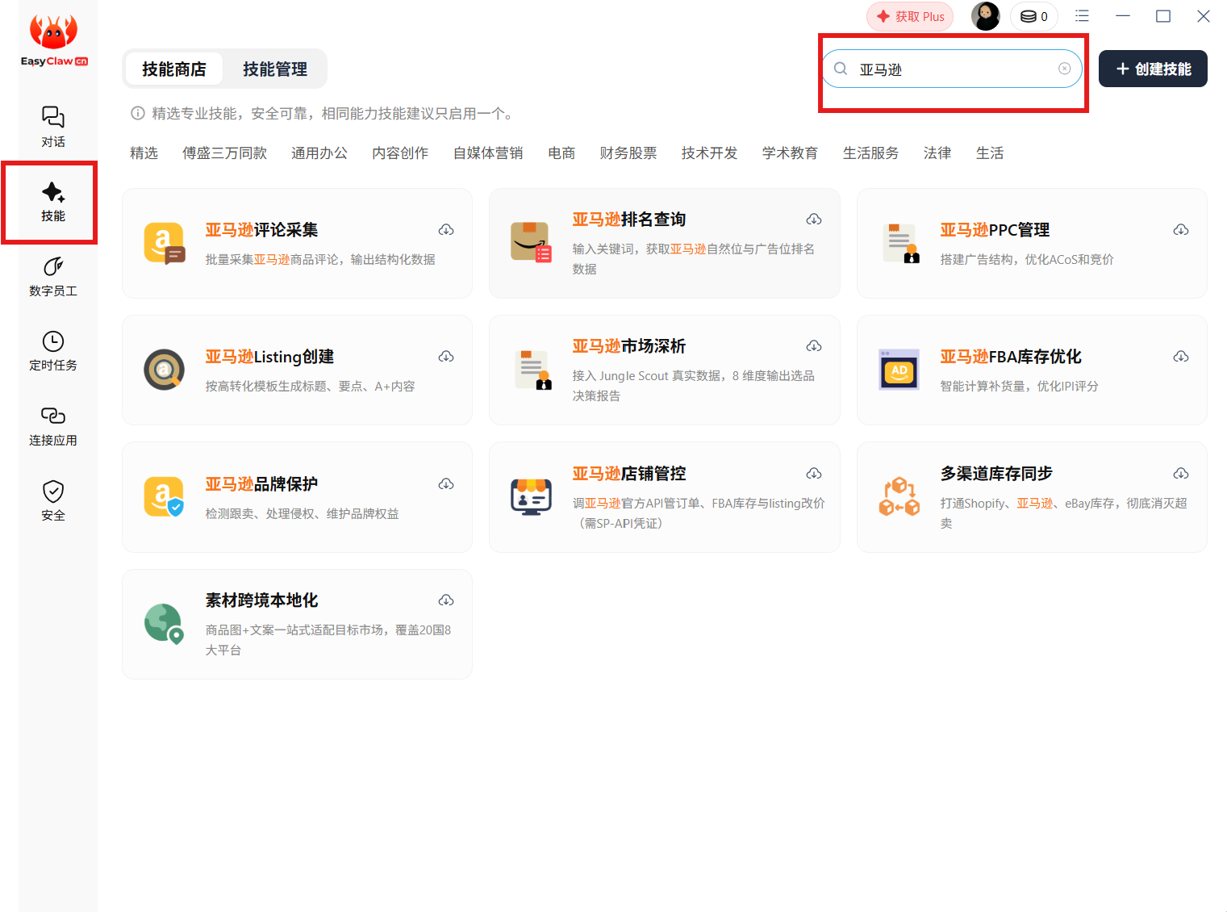This screenshot has width=1227, height=912.
Task: Open the 亚马逊Listing创建 title
Action: 269,357
